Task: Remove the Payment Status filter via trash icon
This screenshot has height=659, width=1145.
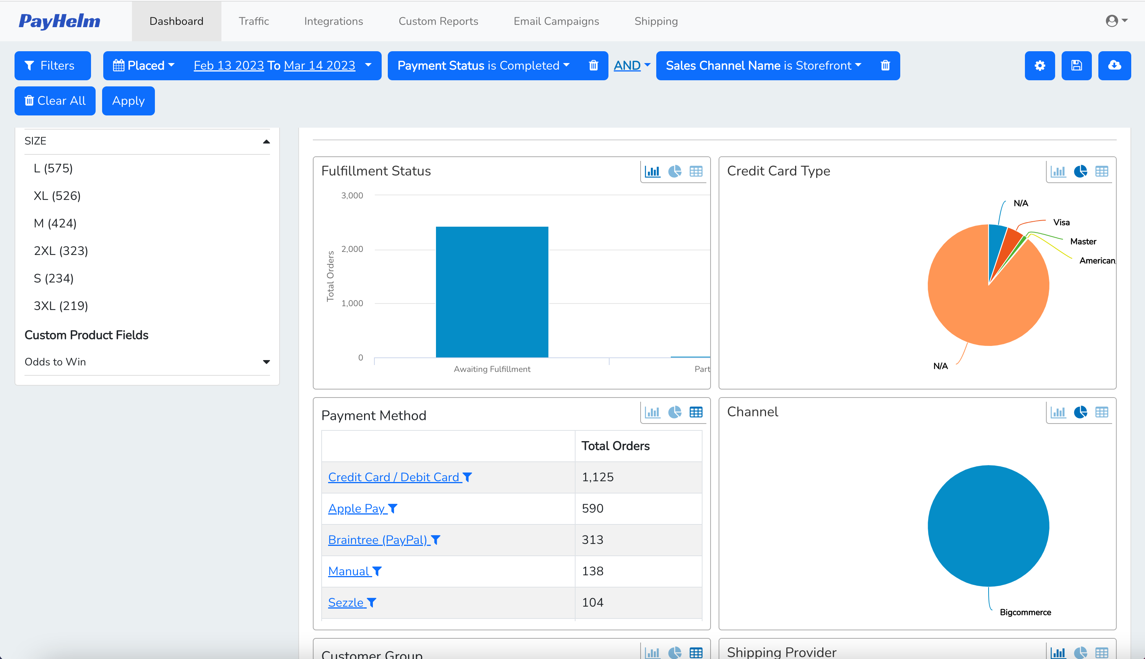Action: coord(594,66)
